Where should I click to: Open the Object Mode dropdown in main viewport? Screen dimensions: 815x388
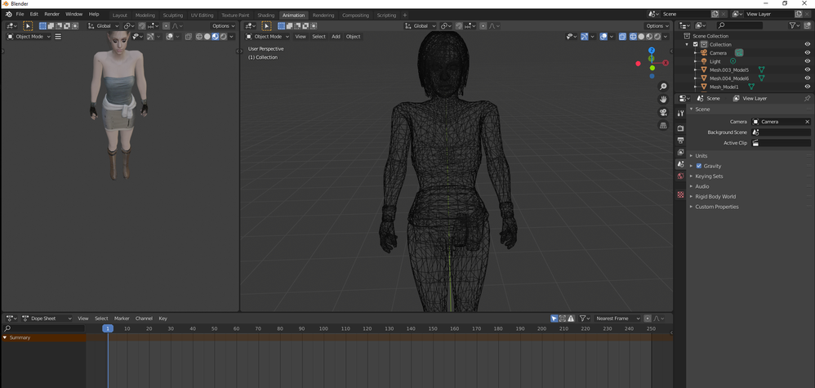click(x=268, y=37)
